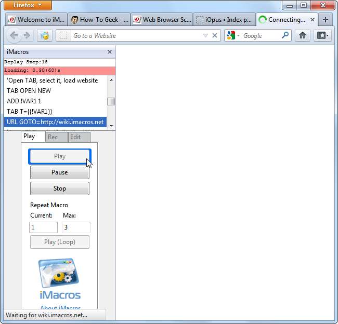Screen dimensions: 338x324
Task: Stop the running macro
Action: [x=60, y=188]
